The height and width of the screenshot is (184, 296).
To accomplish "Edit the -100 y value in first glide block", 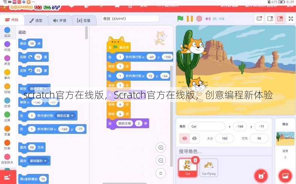I will (167, 57).
